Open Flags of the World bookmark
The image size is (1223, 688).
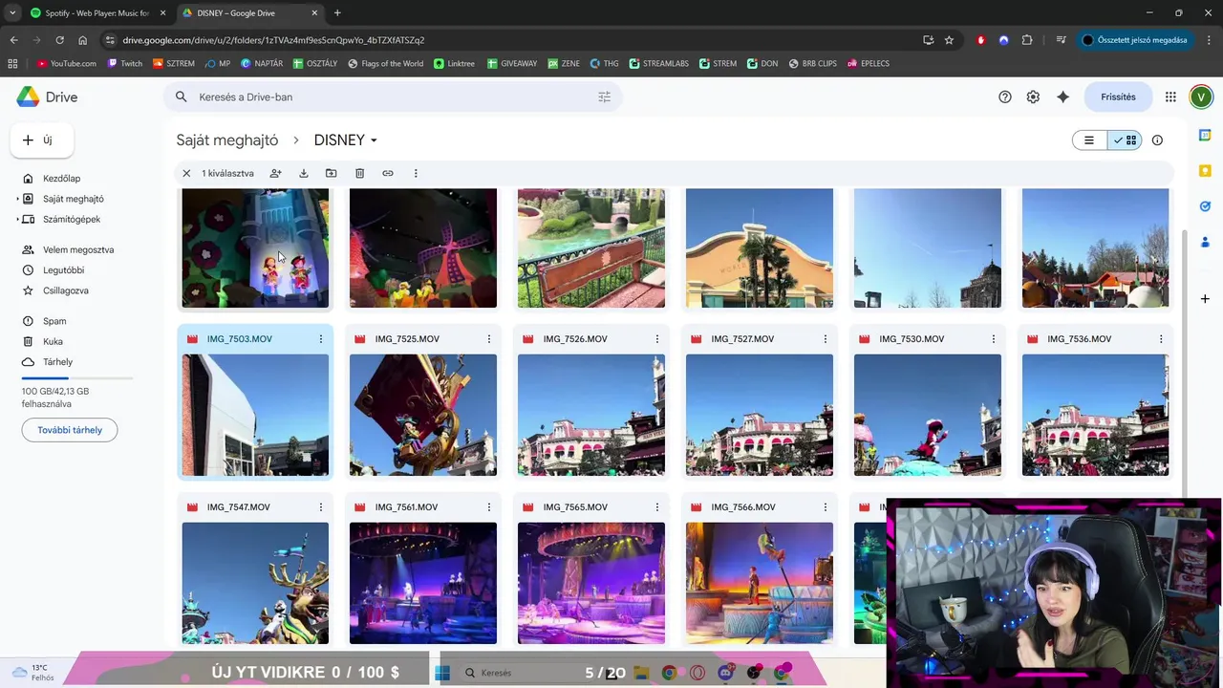coord(386,63)
